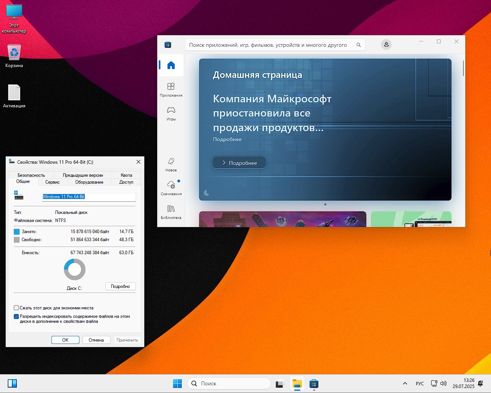Open the Task View taskbar icon
Viewport: 491px width, 393px height.
tap(280, 383)
